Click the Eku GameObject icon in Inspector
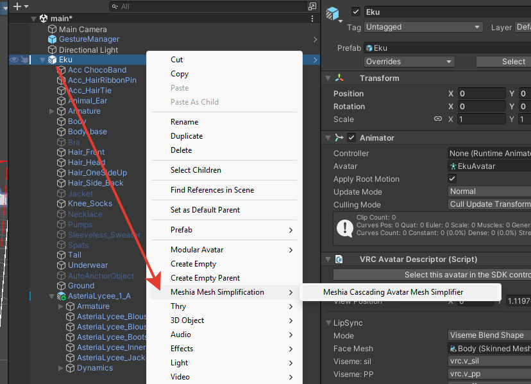The width and height of the screenshot is (531, 384). click(332, 13)
